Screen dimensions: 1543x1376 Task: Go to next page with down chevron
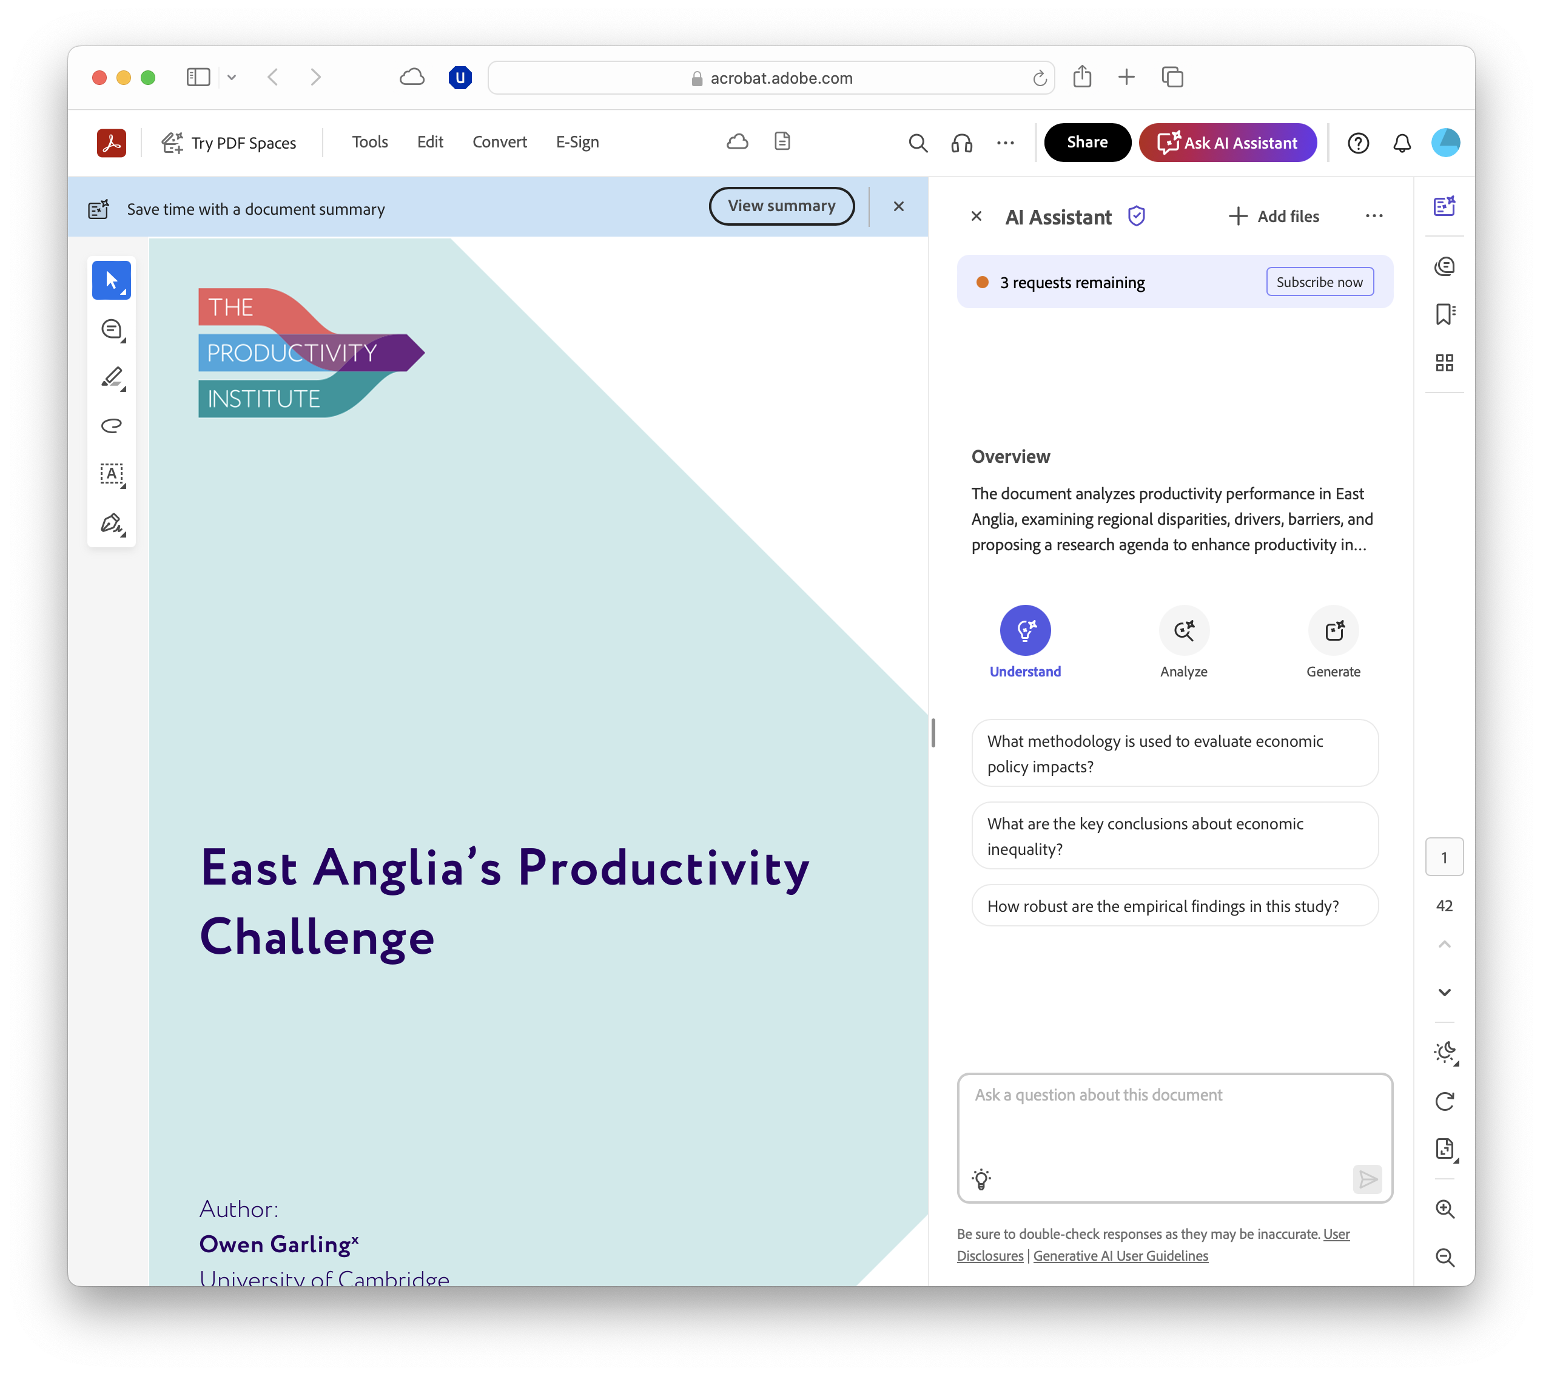(x=1444, y=993)
